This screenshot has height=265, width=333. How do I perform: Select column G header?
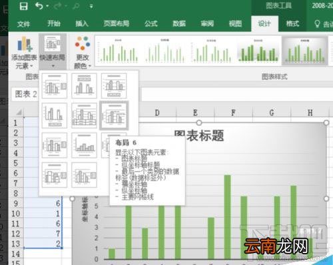tap(272, 113)
